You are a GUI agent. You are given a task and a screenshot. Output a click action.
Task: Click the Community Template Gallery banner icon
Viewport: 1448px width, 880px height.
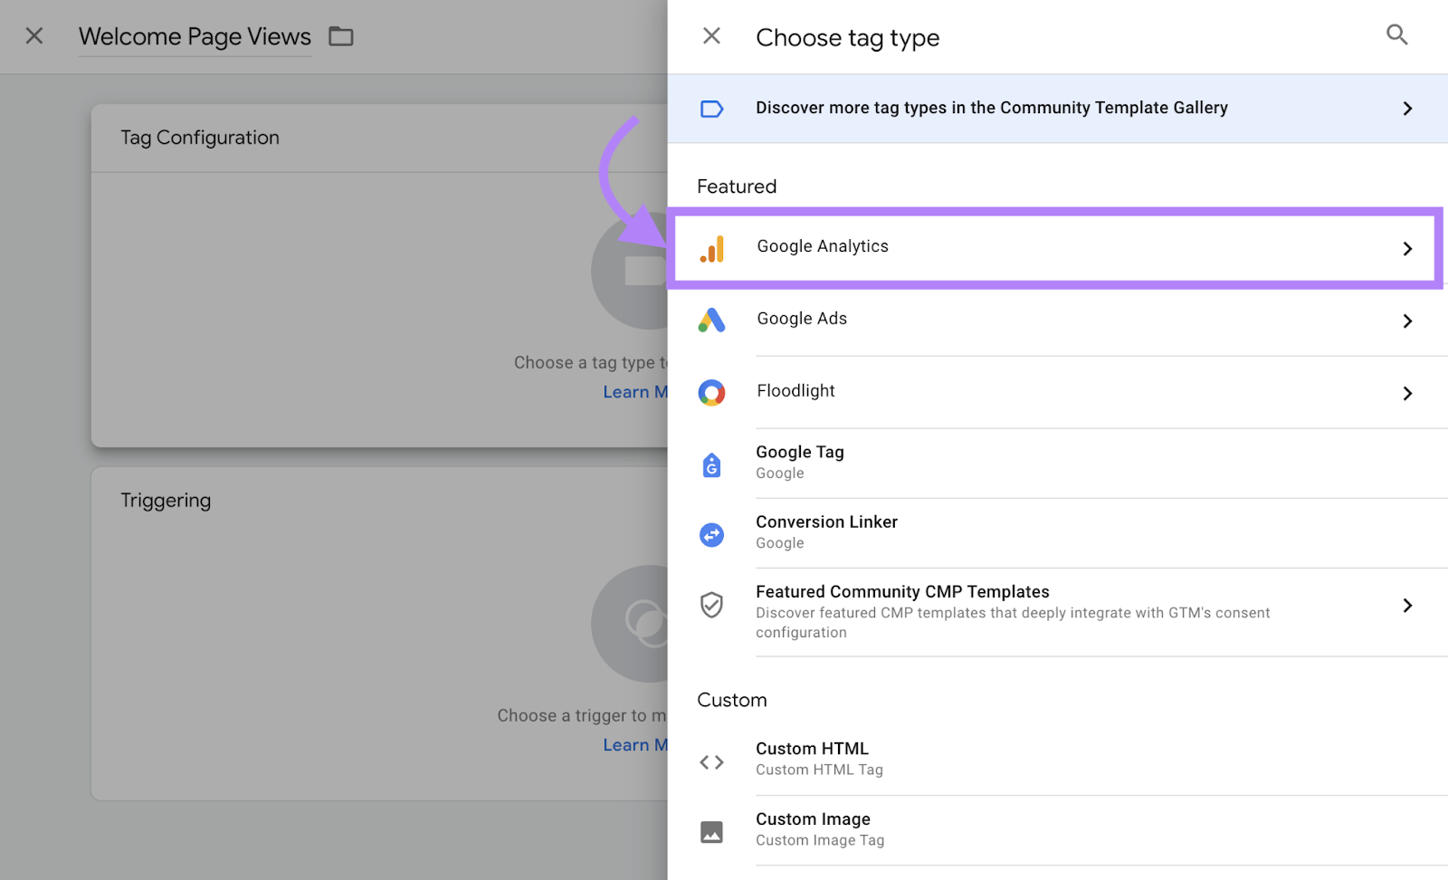click(712, 108)
